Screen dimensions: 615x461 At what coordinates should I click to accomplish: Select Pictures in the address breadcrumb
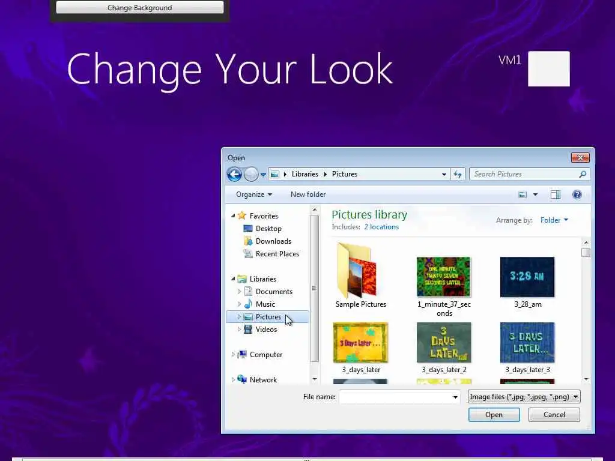(344, 174)
